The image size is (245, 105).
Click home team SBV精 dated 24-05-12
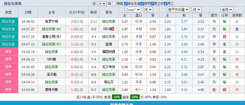pos(51,59)
